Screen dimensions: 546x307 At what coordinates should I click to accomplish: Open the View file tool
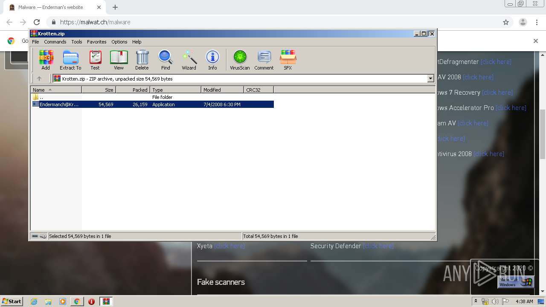[x=119, y=60]
